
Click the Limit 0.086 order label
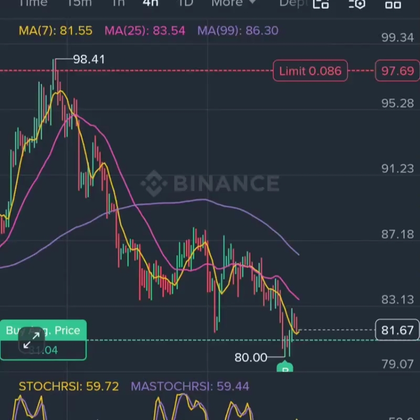click(310, 71)
